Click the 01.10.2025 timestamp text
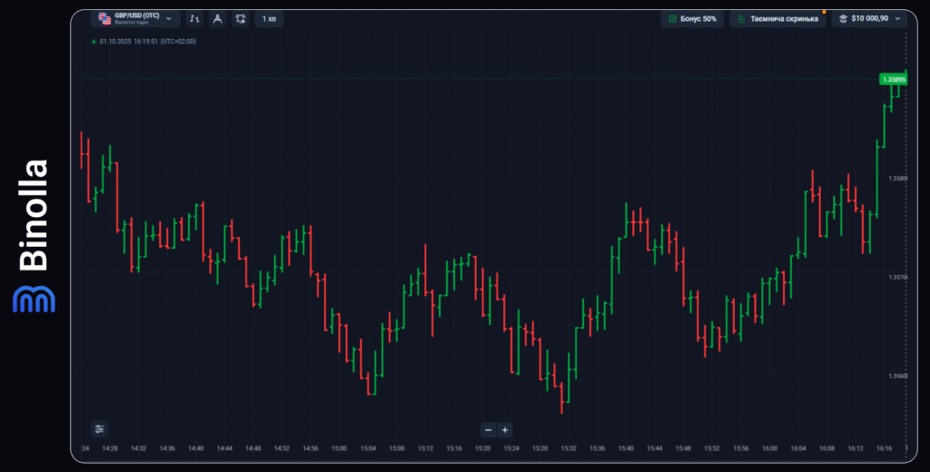 [147, 41]
